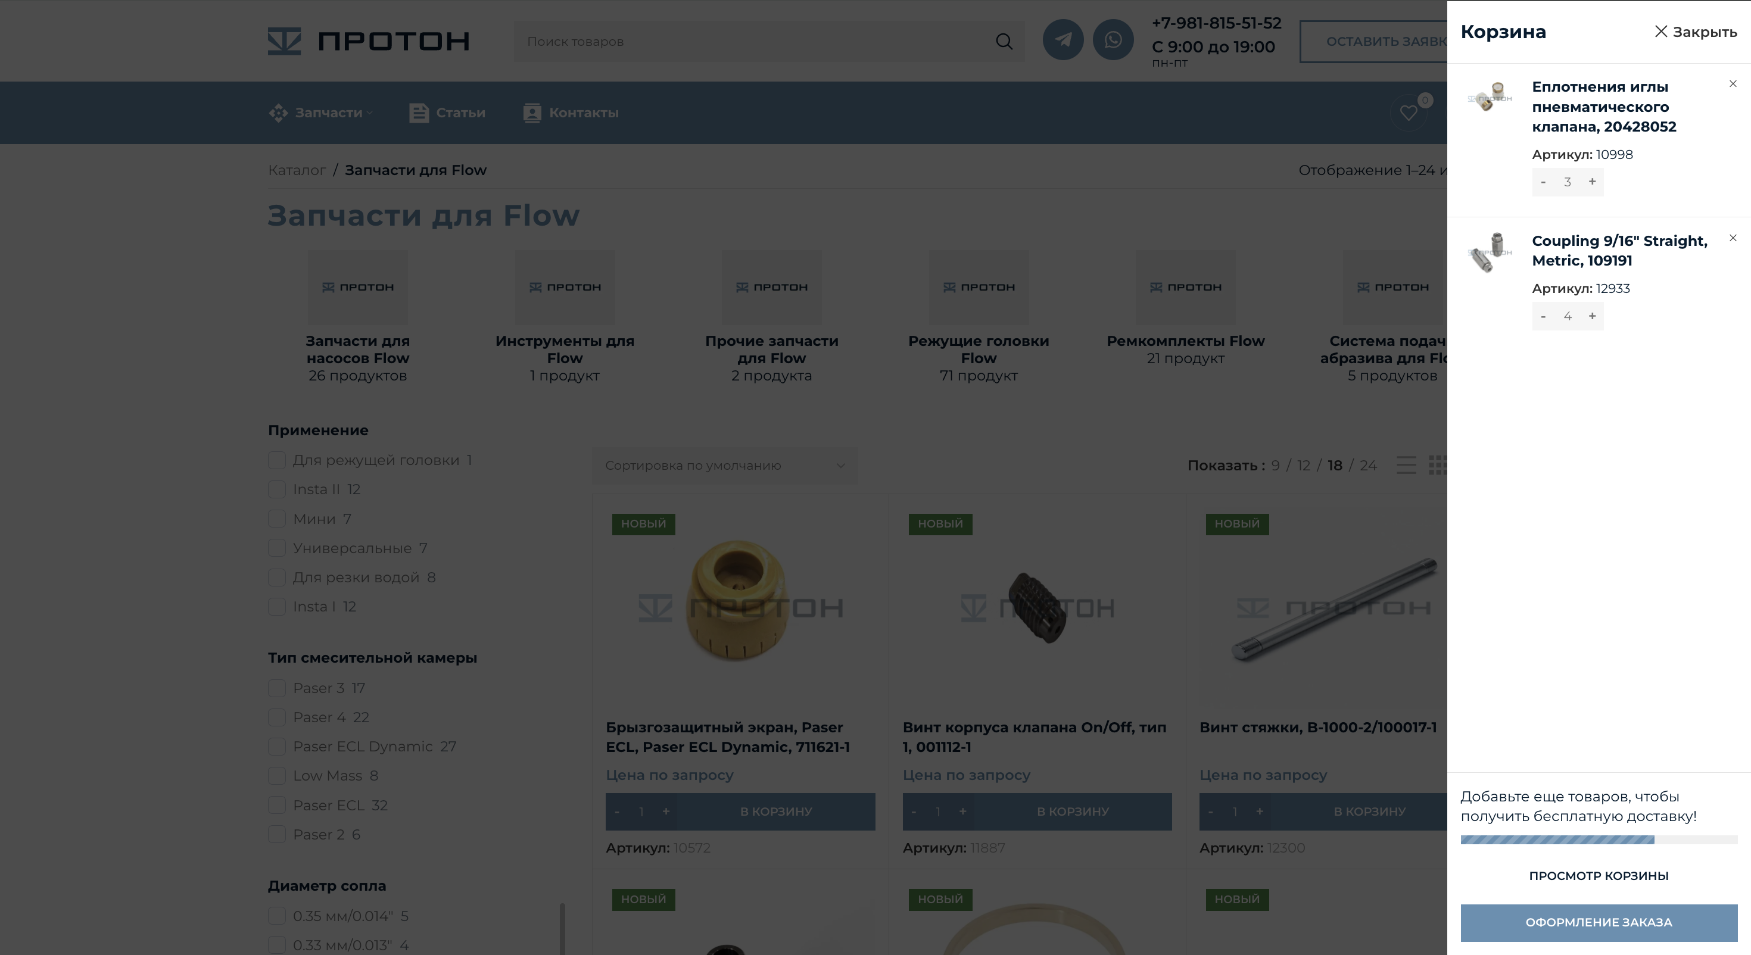
Task: Check Paser 2 filter
Action: click(x=277, y=835)
